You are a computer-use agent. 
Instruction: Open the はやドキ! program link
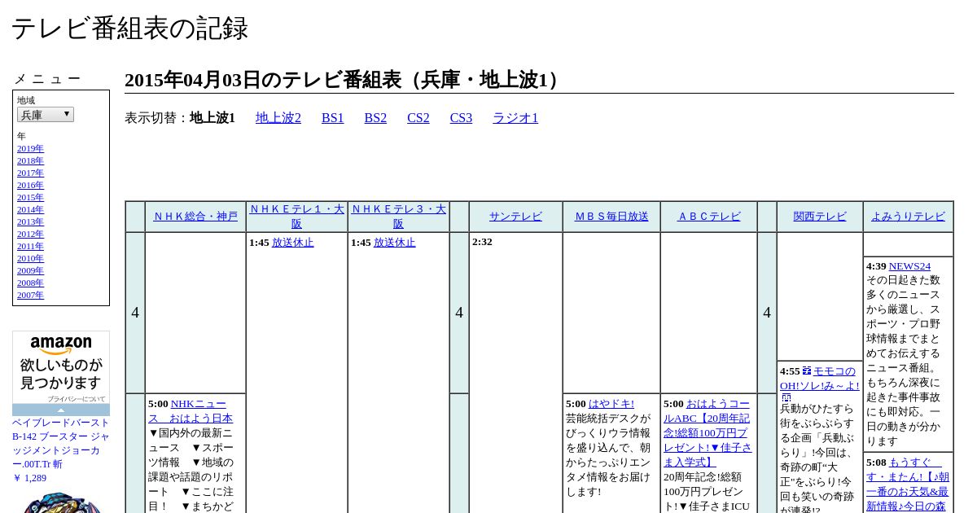tap(611, 404)
